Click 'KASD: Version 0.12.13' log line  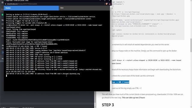tap(26, 48)
